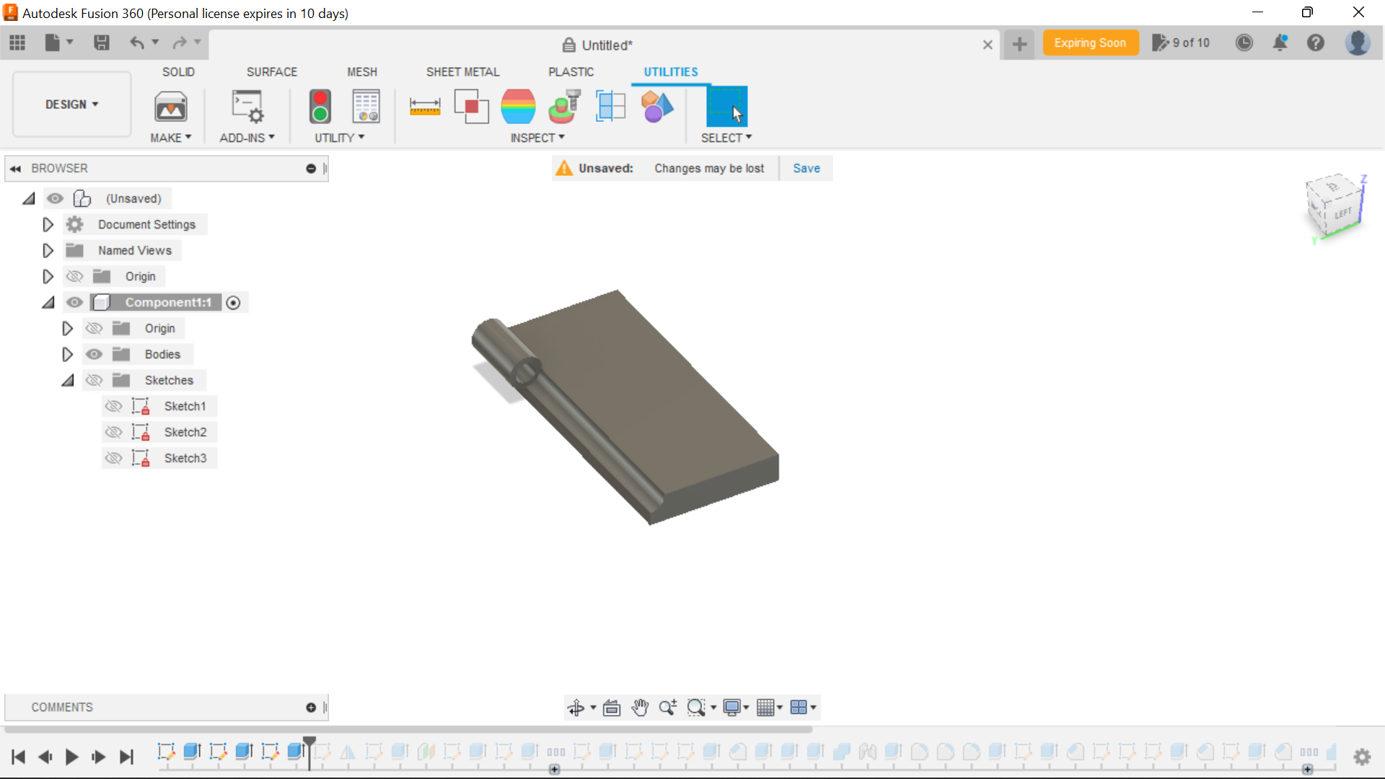Toggle visibility of Sketch2

pos(113,432)
